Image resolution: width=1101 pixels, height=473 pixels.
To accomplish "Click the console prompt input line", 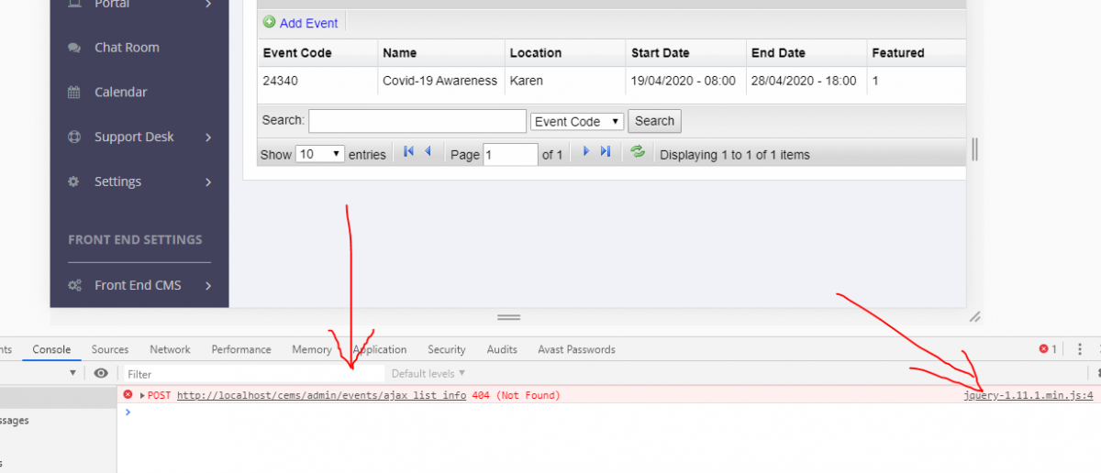I will click(x=609, y=412).
